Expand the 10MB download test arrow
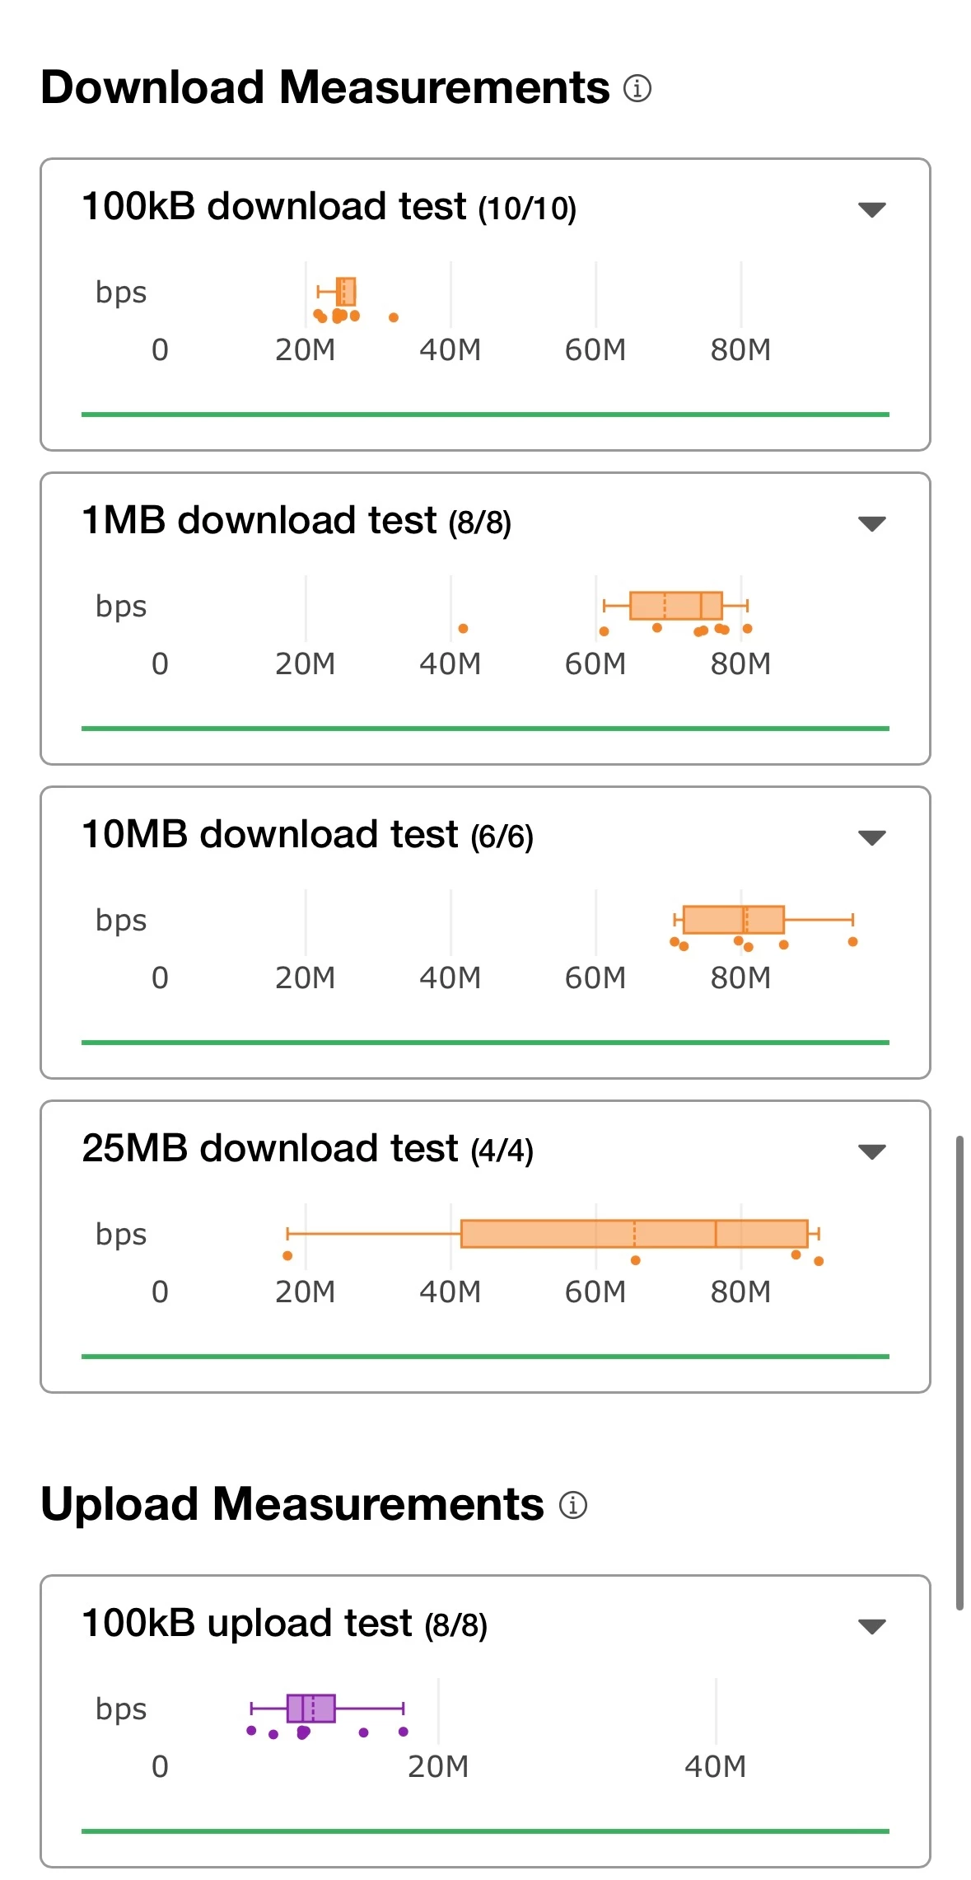 [871, 837]
